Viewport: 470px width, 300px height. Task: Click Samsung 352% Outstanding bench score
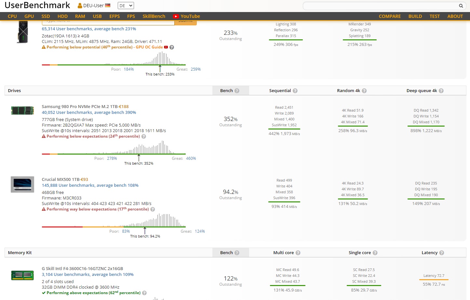click(x=231, y=121)
